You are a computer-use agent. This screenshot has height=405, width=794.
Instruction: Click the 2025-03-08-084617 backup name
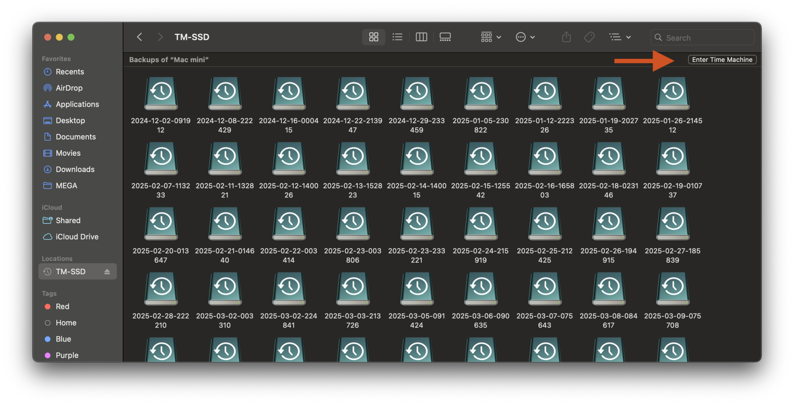(609, 321)
